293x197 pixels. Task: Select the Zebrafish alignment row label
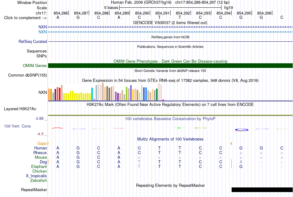(x=39, y=181)
